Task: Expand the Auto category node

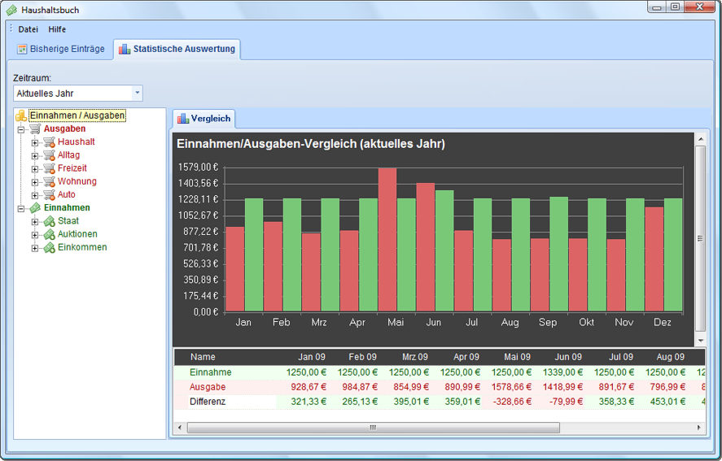Action: tap(34, 195)
